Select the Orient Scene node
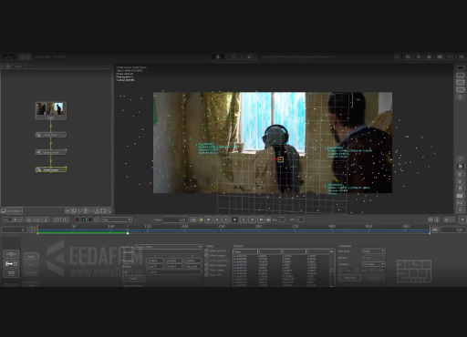Screen dimensions: 467x337 [51, 169]
